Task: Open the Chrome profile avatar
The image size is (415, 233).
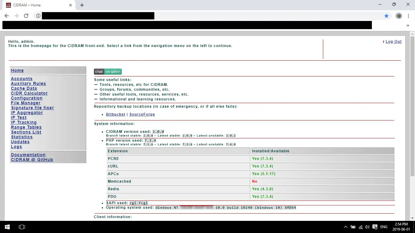Action: pos(399,16)
